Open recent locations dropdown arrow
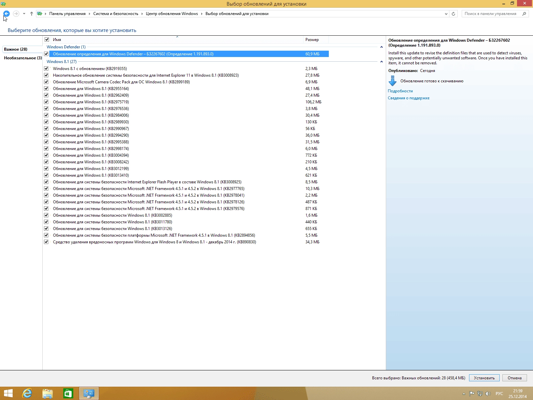The image size is (533, 400). tap(24, 14)
